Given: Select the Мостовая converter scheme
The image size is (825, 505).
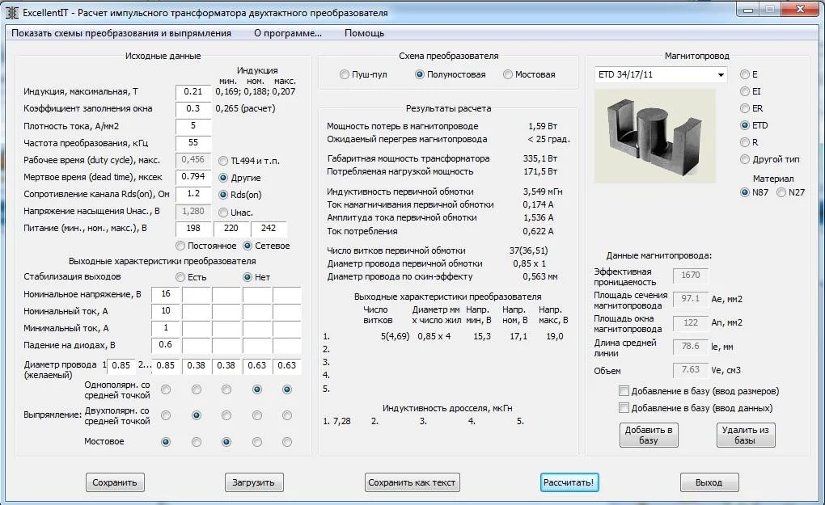Looking at the screenshot, I should (508, 74).
